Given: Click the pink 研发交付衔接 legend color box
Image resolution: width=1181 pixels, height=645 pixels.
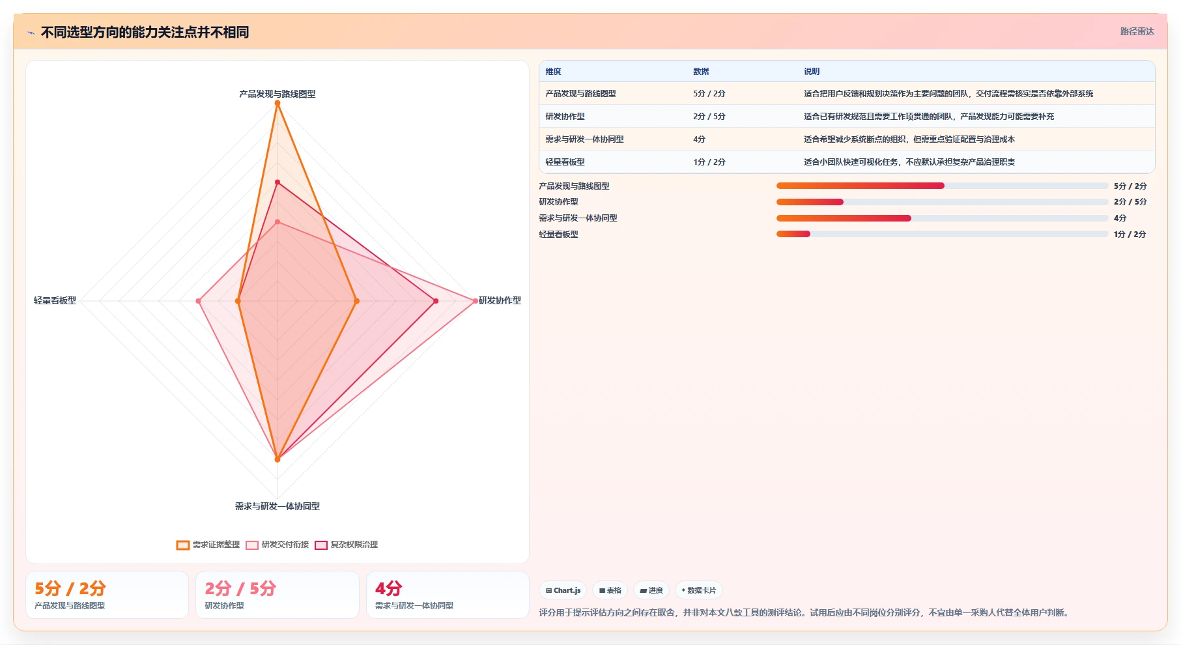Looking at the screenshot, I should [252, 545].
